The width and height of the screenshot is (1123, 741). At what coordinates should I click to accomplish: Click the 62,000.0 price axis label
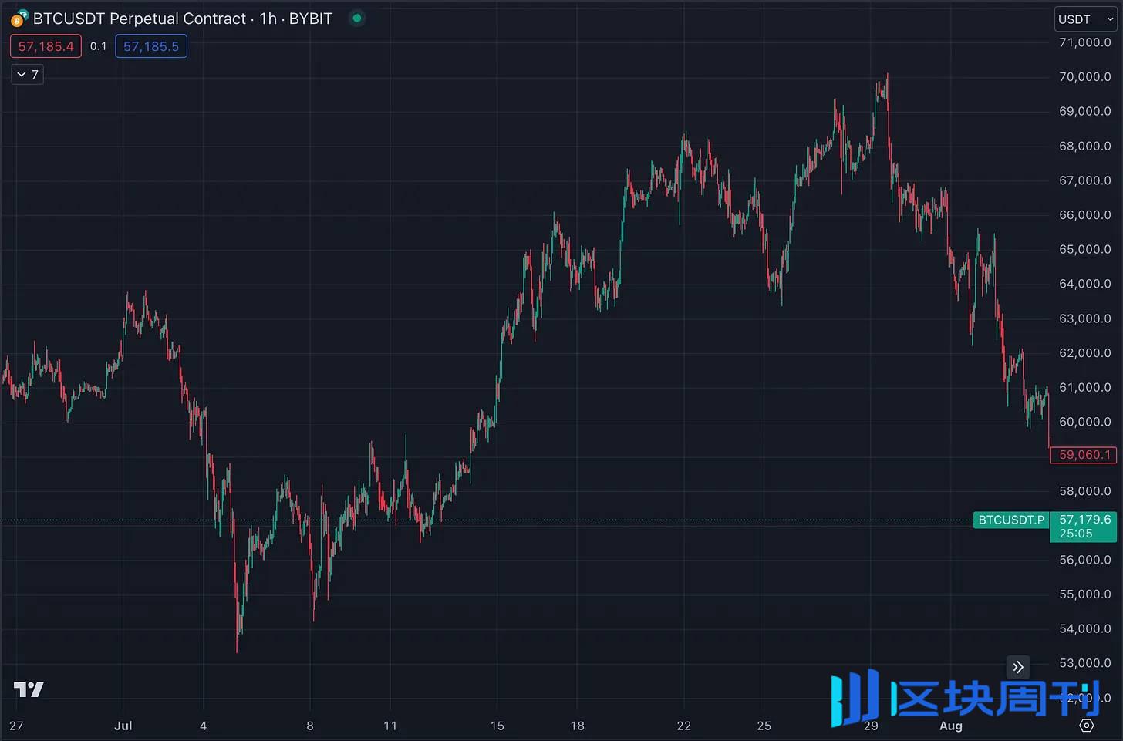tap(1084, 353)
